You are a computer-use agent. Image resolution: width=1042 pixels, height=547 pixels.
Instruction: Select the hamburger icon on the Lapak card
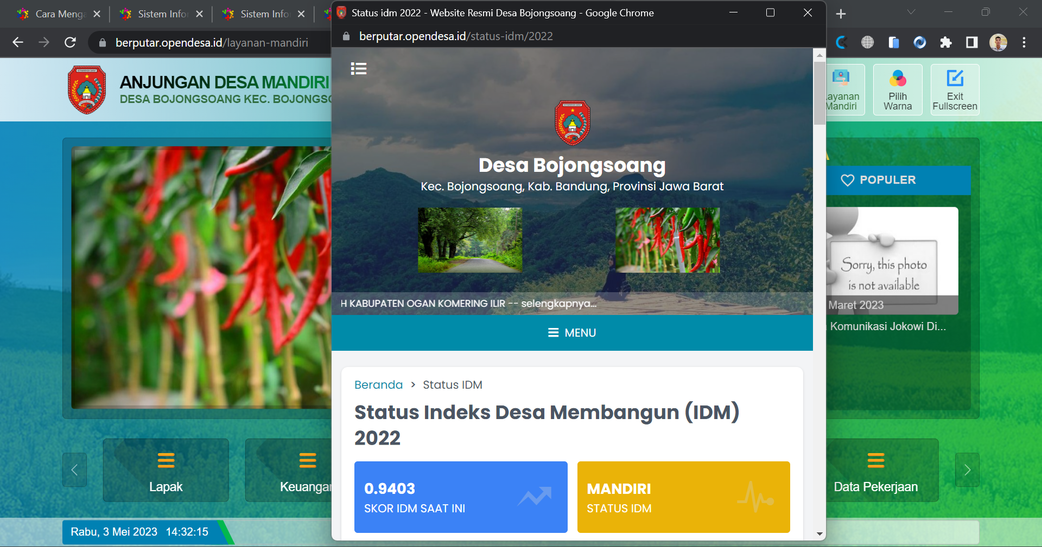tap(166, 460)
